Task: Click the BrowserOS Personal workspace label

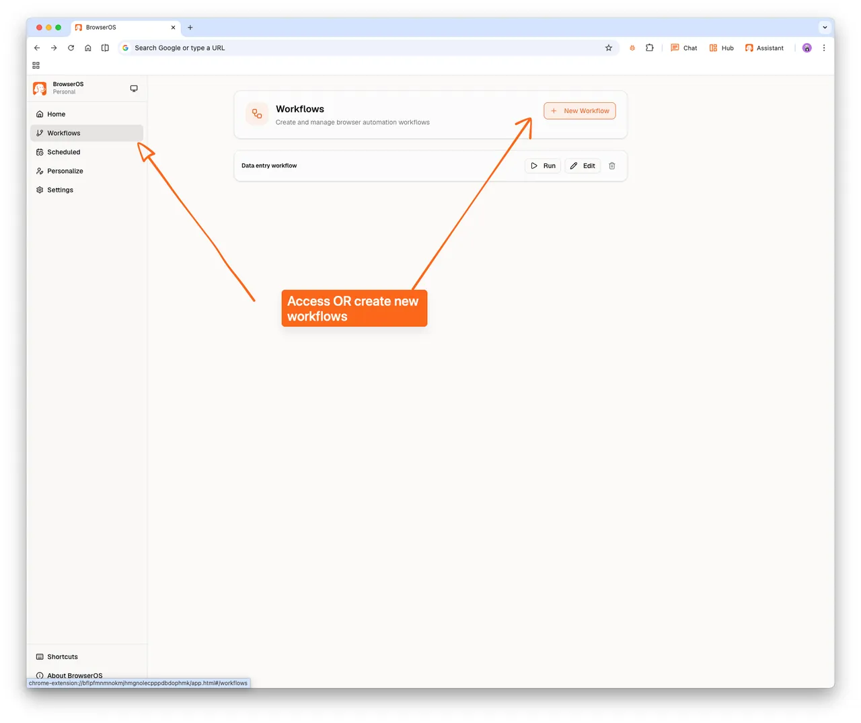Action: (68, 88)
